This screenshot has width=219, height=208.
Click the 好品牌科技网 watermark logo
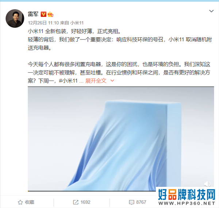tap(187, 197)
